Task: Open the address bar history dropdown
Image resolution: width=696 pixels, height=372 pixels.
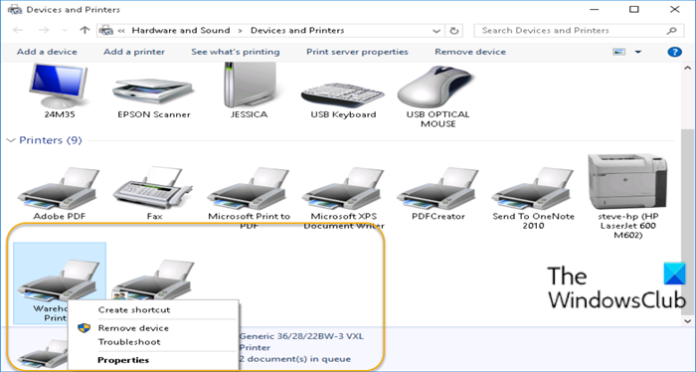Action: pos(435,31)
